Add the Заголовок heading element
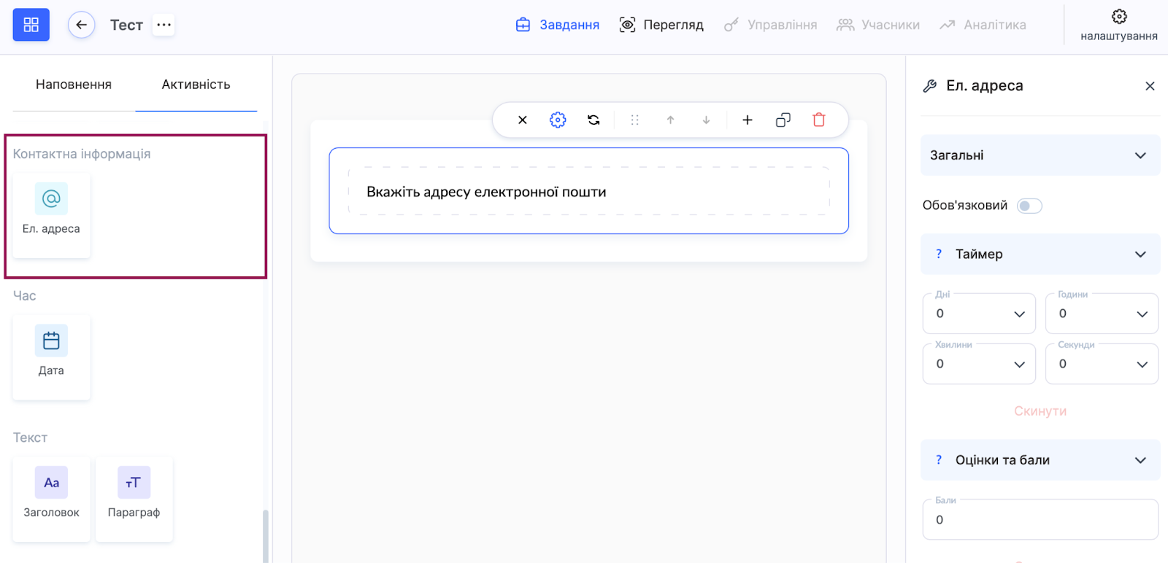This screenshot has width=1168, height=563. click(51, 500)
